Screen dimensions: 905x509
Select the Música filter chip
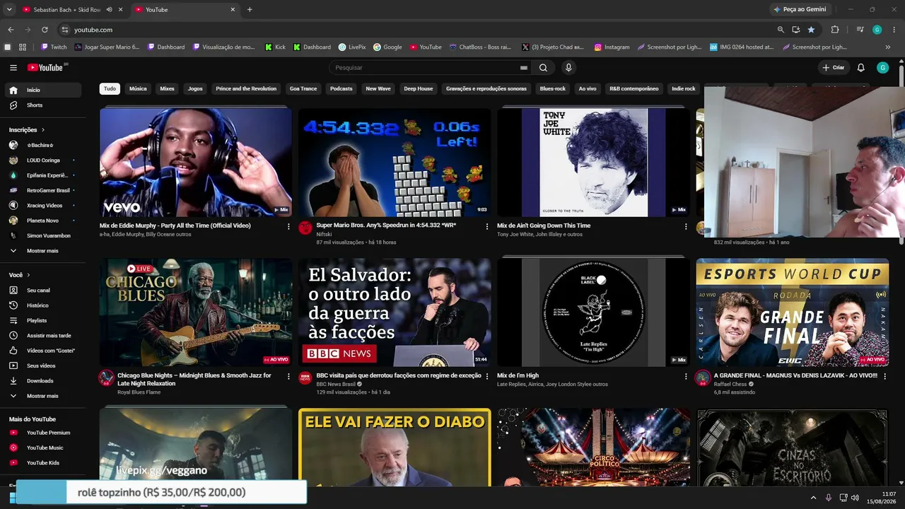[x=138, y=89]
